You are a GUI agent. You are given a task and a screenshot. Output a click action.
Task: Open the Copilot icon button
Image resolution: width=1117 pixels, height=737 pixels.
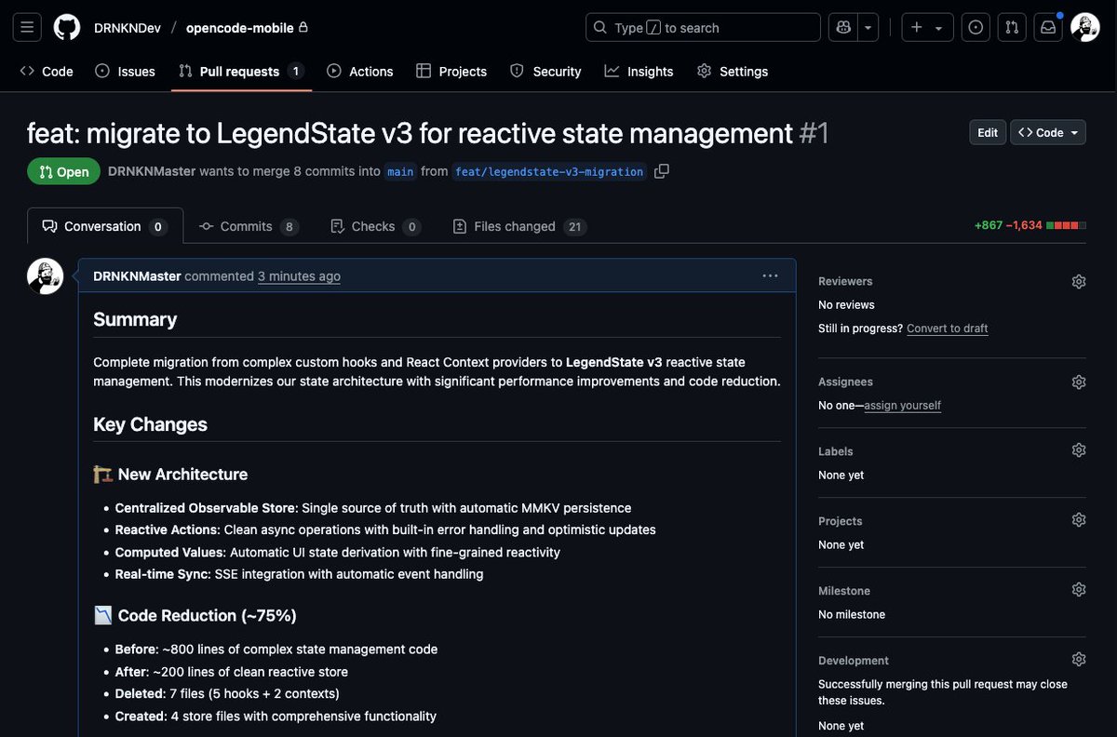click(x=843, y=27)
